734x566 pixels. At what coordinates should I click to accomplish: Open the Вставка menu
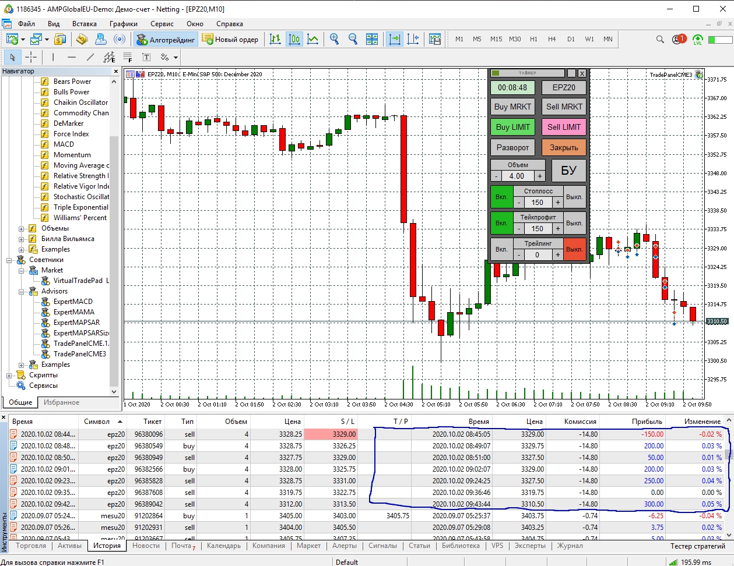(x=85, y=24)
